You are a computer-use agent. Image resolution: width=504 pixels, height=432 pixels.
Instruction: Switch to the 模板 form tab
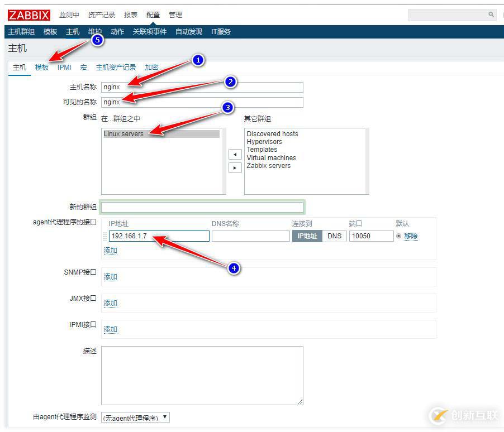(42, 68)
